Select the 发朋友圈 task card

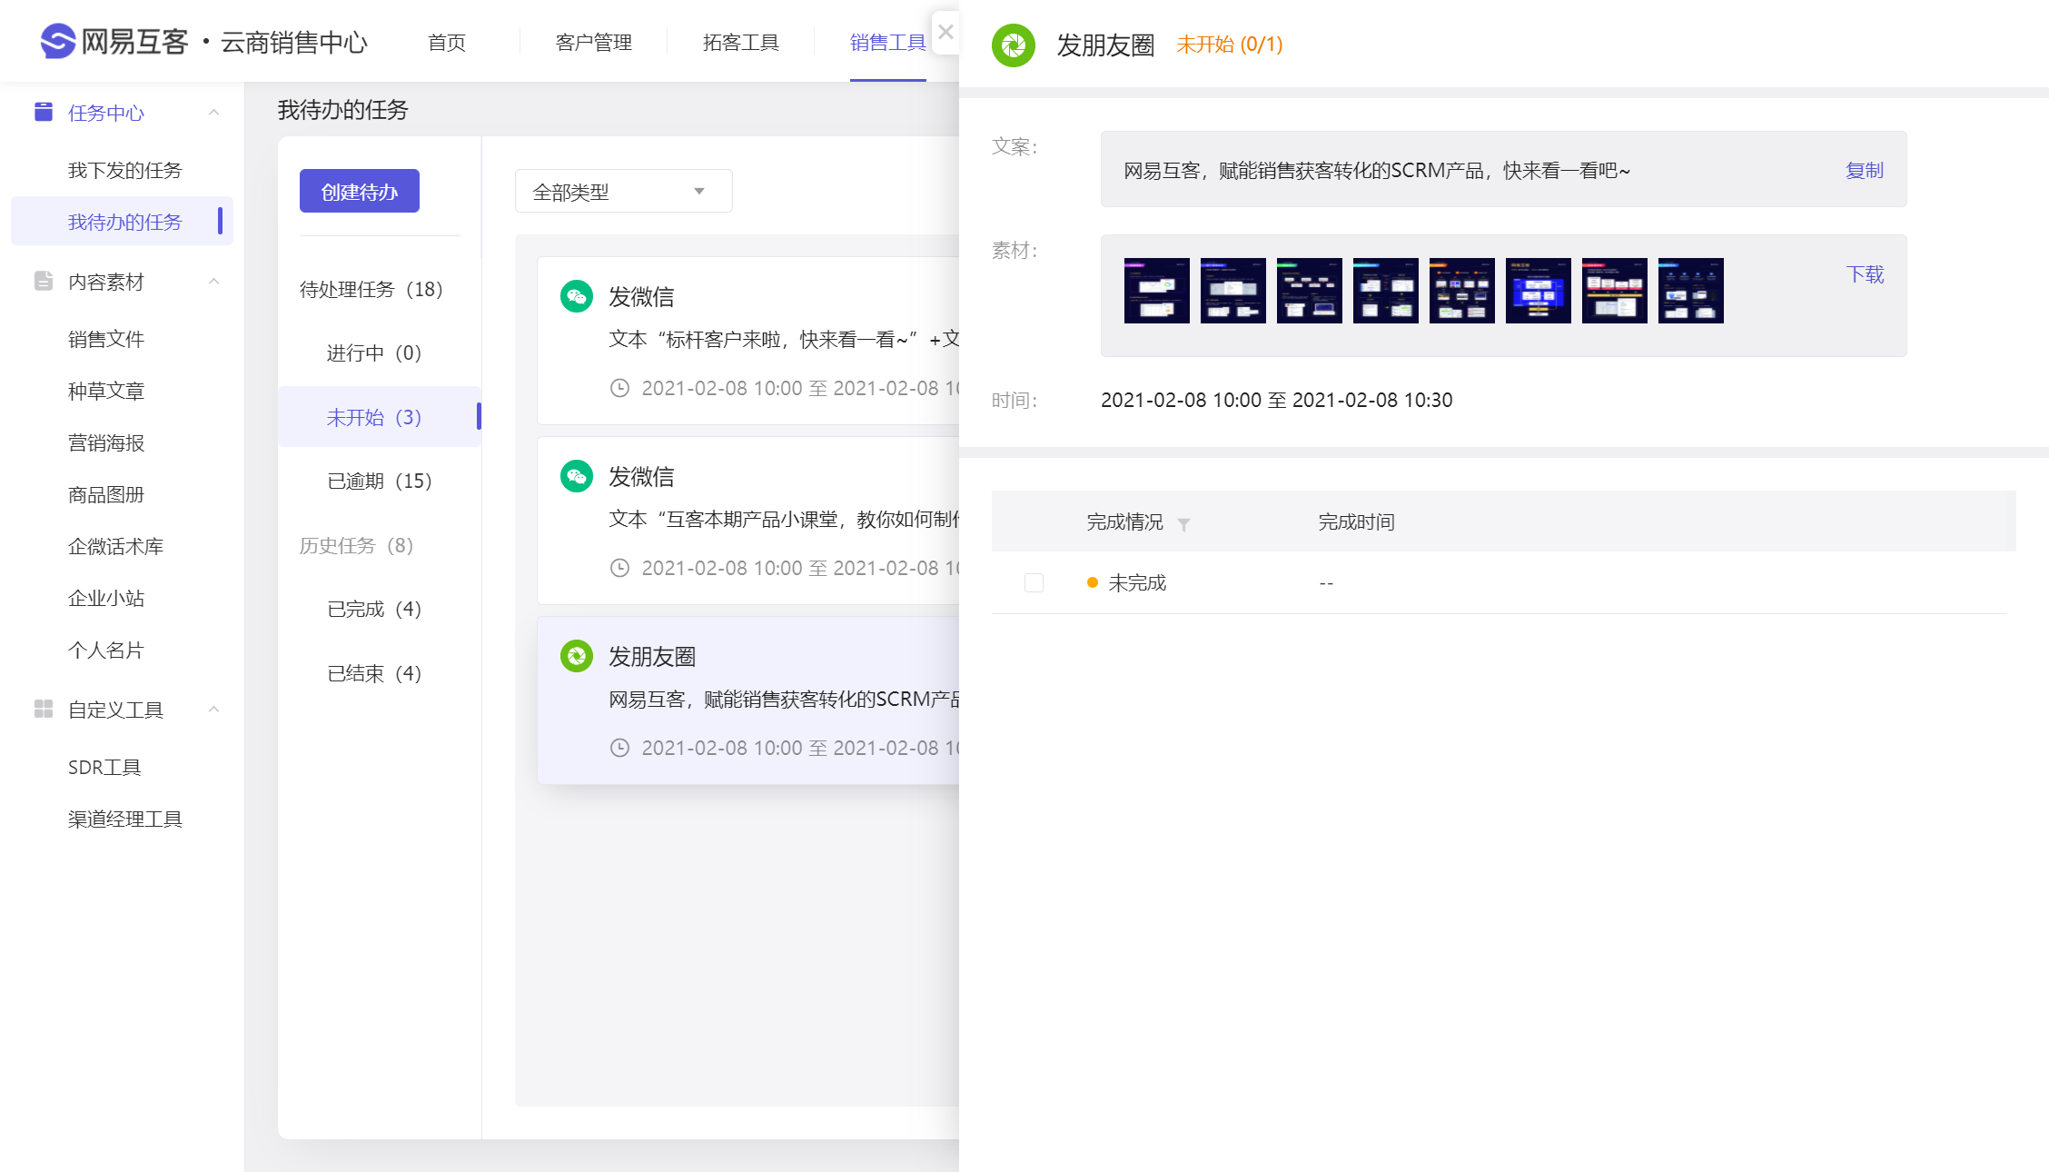pos(748,700)
